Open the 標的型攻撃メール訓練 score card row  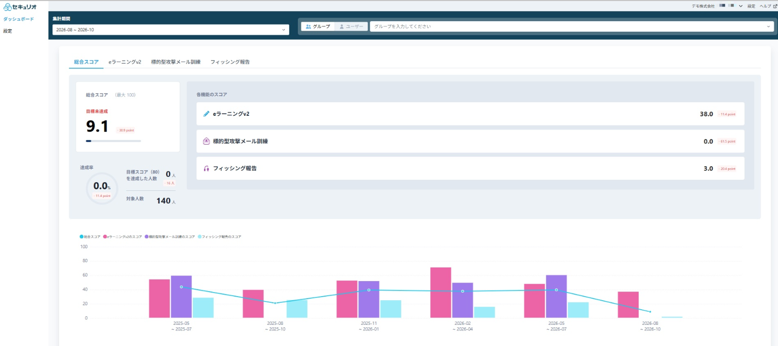tap(470, 141)
